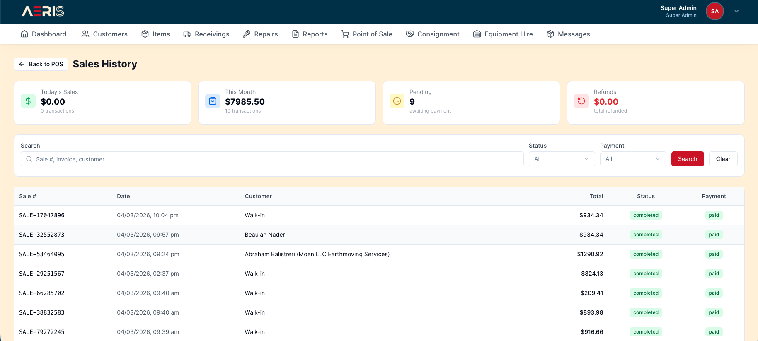Open the Consignment menu
The image size is (758, 341).
pos(433,34)
